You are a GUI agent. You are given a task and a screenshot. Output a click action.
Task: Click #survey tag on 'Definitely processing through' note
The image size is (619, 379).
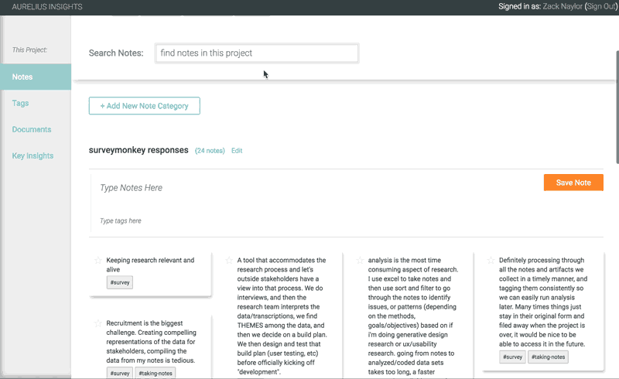[x=512, y=357]
